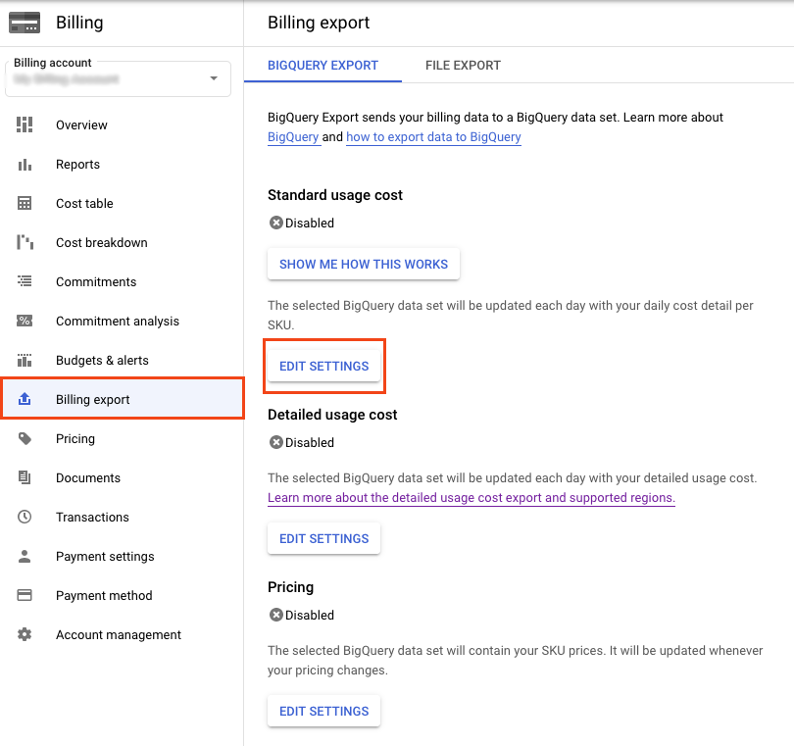
Task: Open detailed usage cost export learn more link
Action: click(x=471, y=498)
